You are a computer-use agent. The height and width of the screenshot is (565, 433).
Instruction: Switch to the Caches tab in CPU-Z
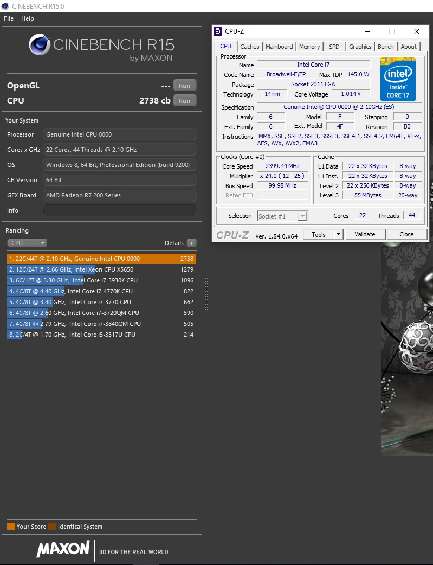[x=250, y=47]
